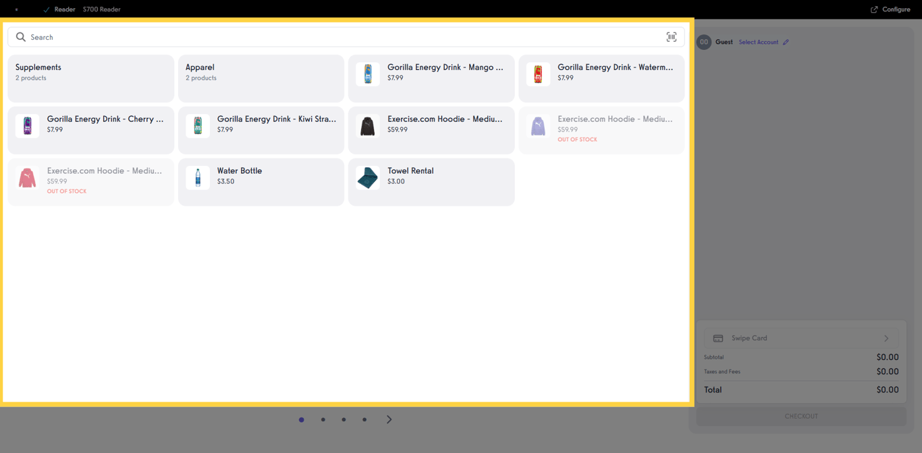
Task: Click the Gorilla Energy Drink Mango product thumbnail
Action: 367,74
